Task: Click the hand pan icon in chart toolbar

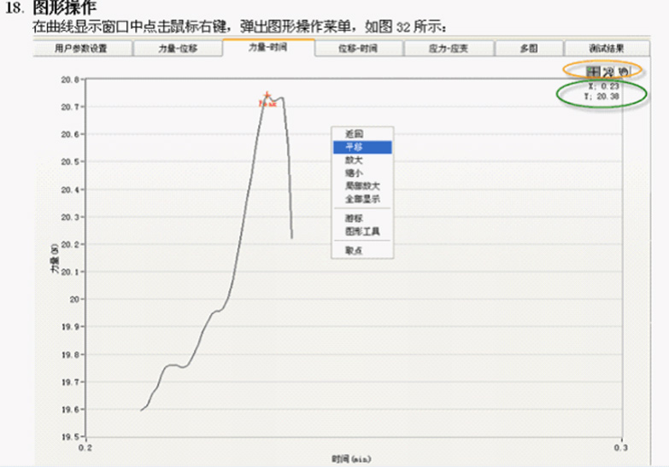Action: tap(623, 72)
